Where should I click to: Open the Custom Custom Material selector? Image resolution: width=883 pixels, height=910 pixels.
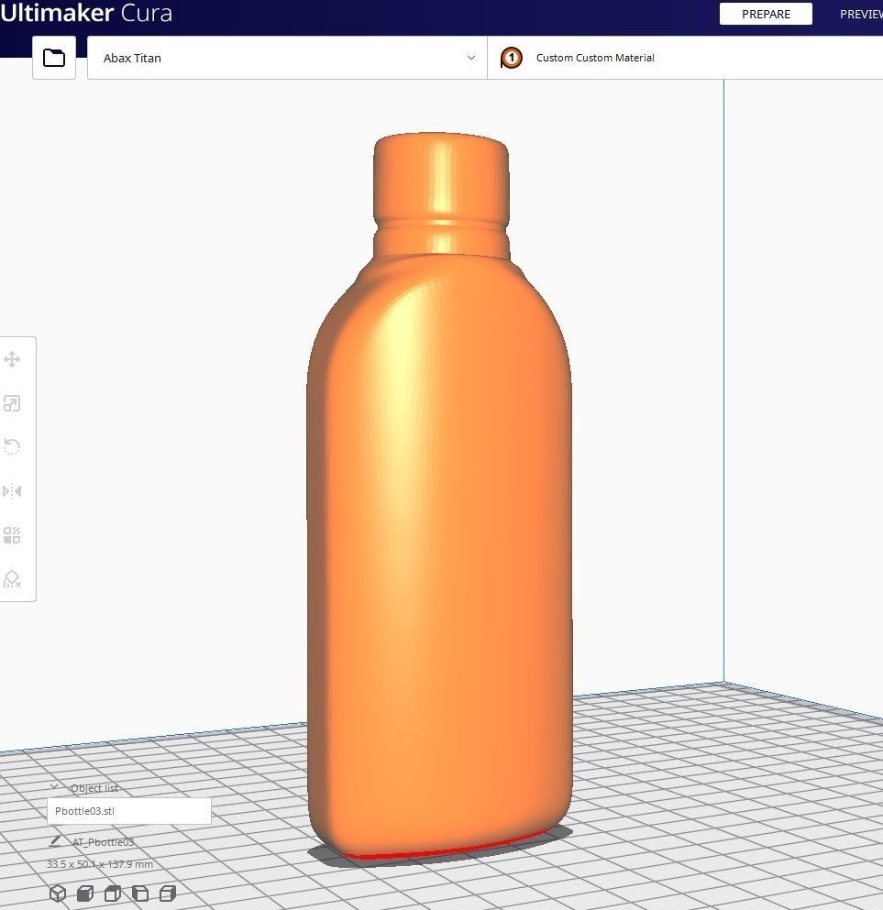[685, 58]
